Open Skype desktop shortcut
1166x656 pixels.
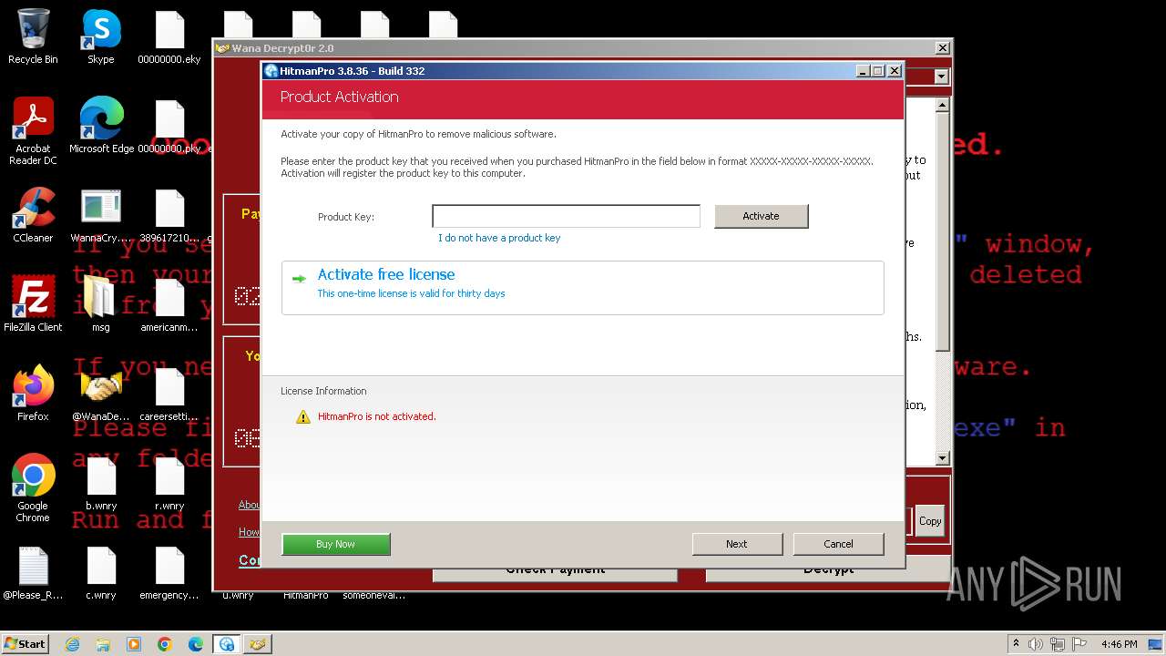tap(101, 37)
